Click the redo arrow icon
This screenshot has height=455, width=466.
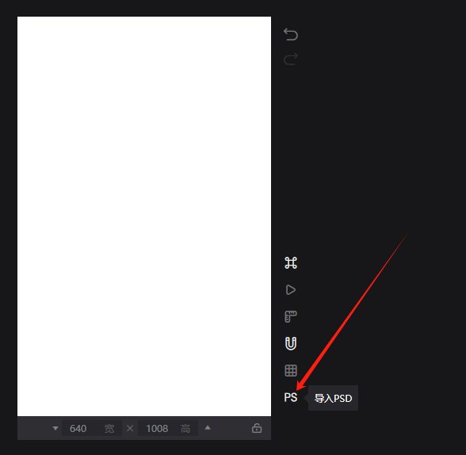pos(291,59)
